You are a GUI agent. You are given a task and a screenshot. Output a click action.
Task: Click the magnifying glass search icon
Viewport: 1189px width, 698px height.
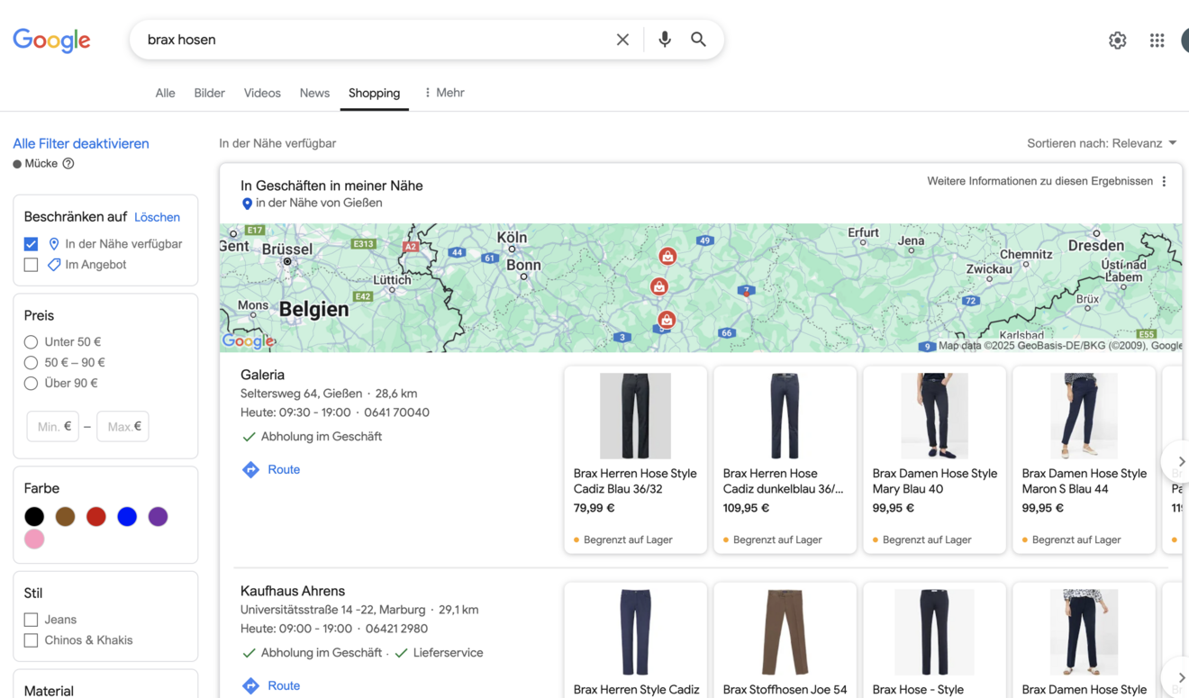point(699,40)
